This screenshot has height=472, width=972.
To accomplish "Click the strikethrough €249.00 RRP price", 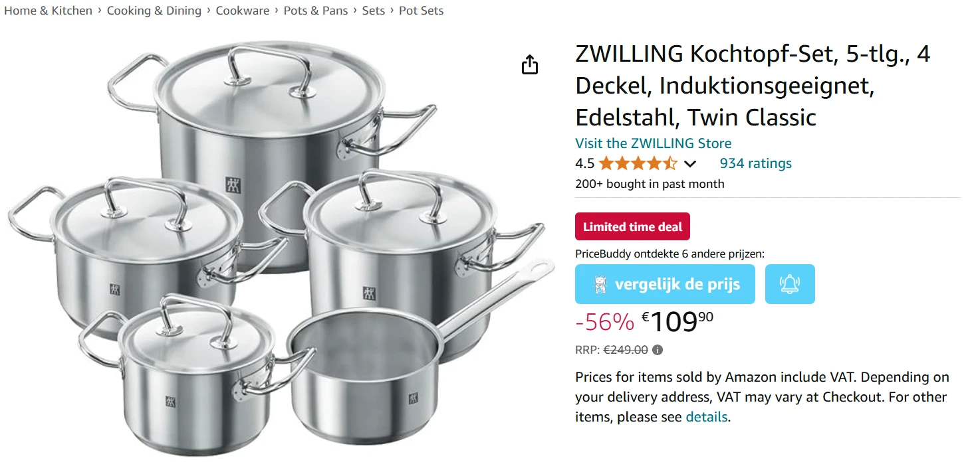I will [x=625, y=350].
